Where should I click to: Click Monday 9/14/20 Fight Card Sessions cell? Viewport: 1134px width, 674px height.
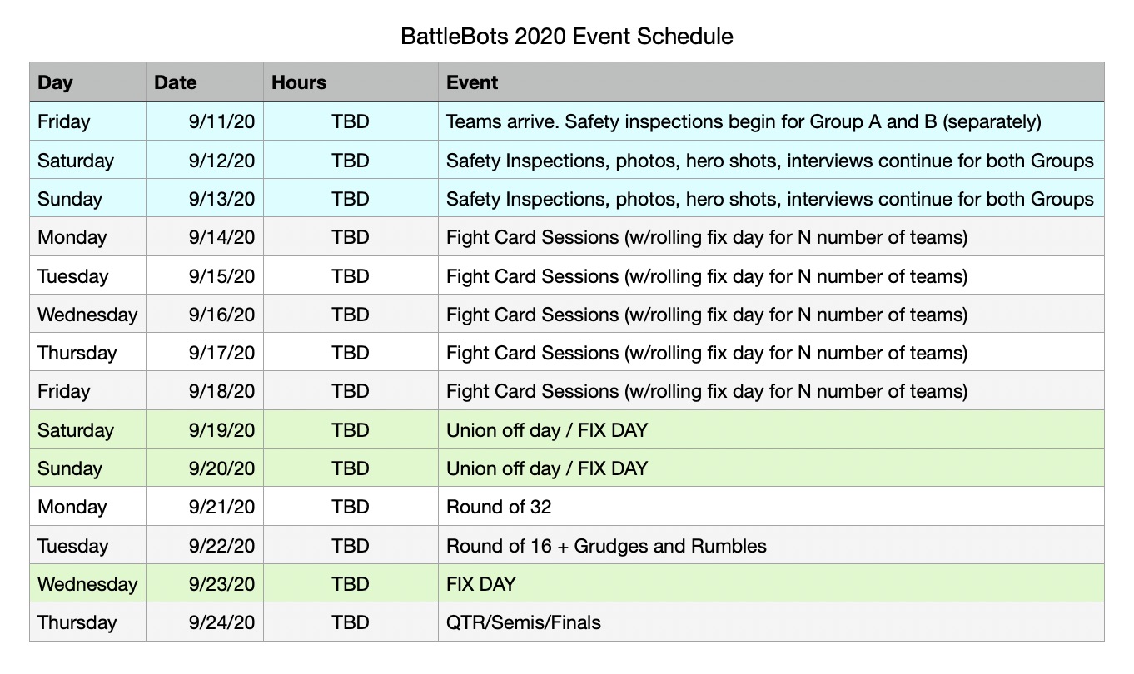[x=771, y=237]
